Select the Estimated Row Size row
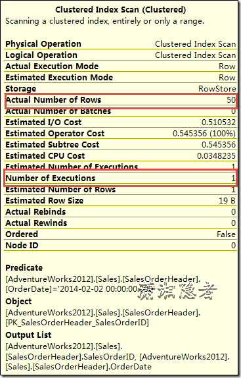This screenshot has width=241, height=378. click(x=120, y=201)
